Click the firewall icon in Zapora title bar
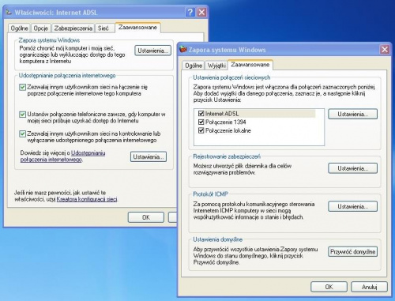The width and height of the screenshot is (395, 301). [x=183, y=49]
